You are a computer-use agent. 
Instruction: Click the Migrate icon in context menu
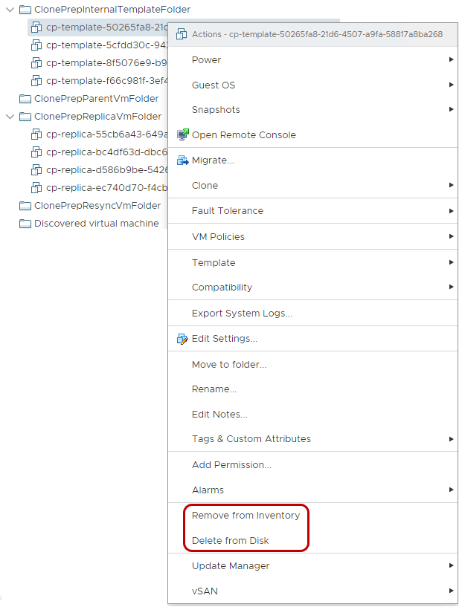182,160
